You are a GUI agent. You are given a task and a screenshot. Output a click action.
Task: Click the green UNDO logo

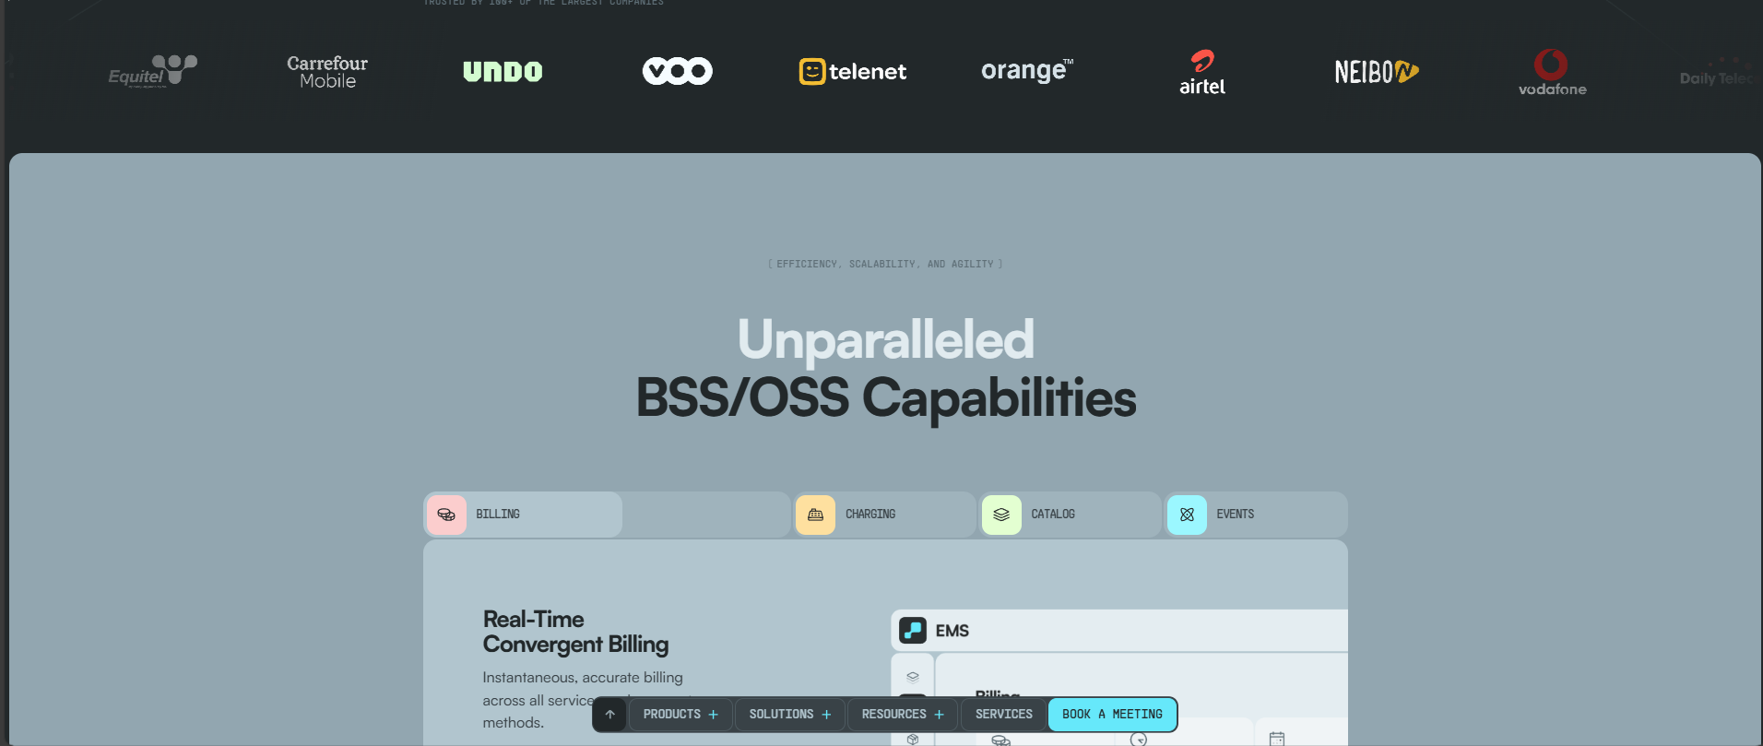pyautogui.click(x=503, y=72)
